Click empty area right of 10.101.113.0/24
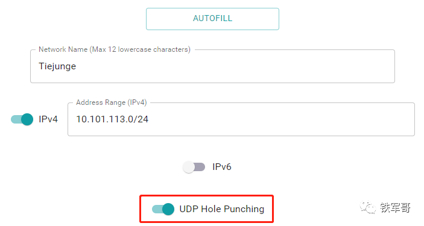 (281, 119)
